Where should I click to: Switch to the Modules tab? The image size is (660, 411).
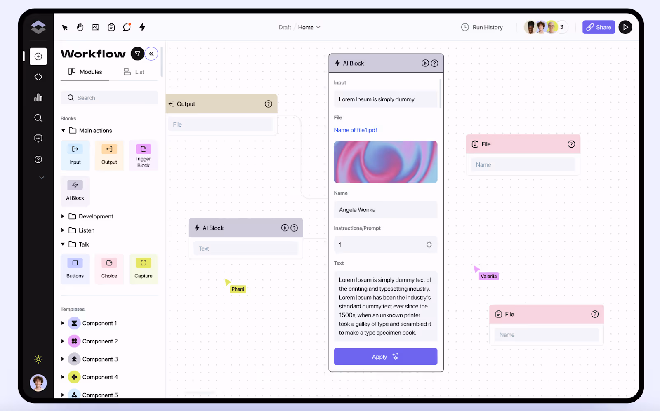coord(85,71)
